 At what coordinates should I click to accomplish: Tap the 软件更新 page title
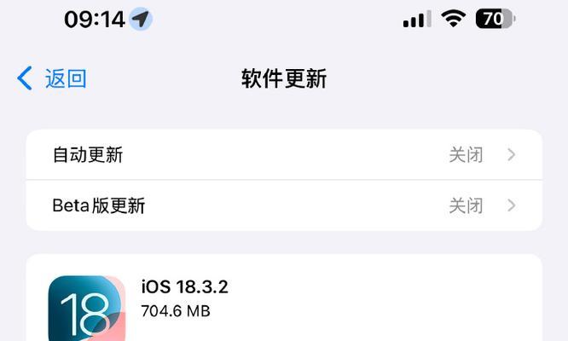pos(284,78)
